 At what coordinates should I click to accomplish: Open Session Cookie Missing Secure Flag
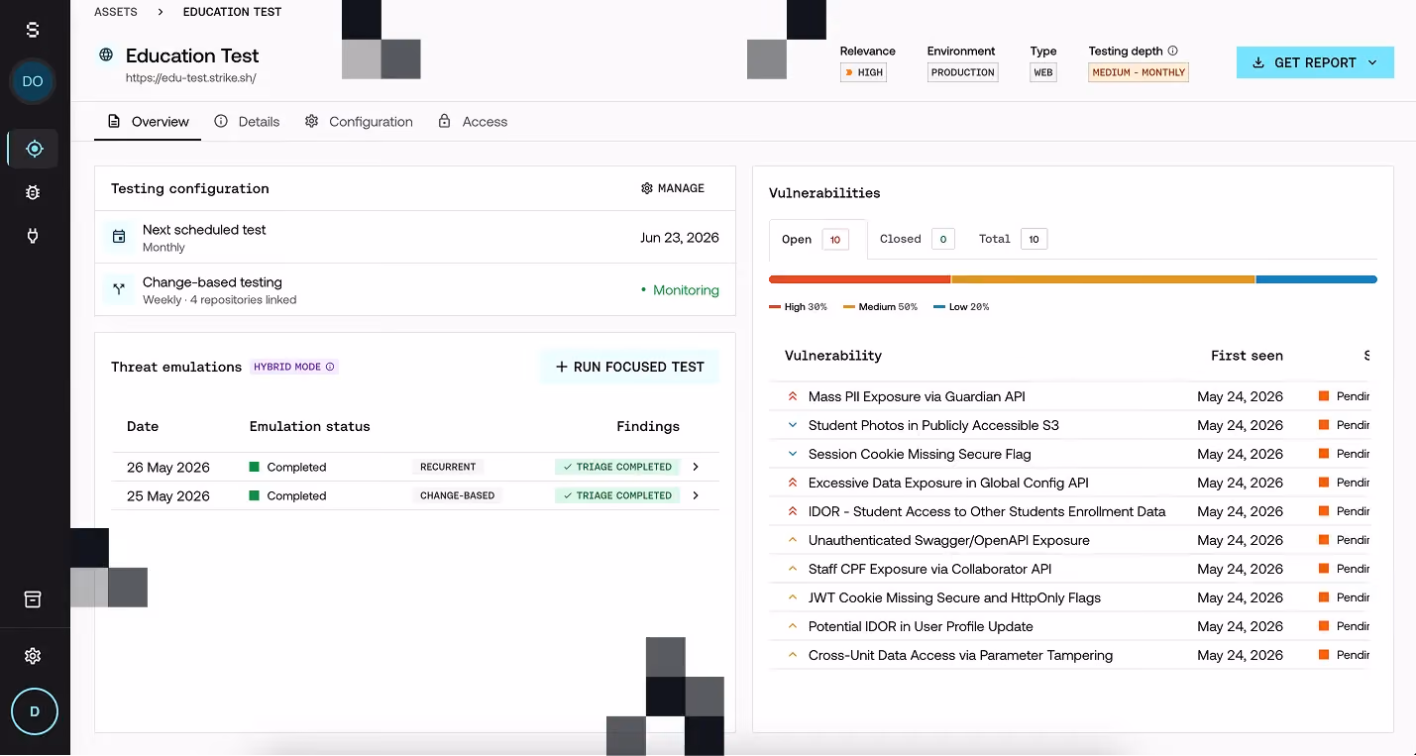click(920, 454)
